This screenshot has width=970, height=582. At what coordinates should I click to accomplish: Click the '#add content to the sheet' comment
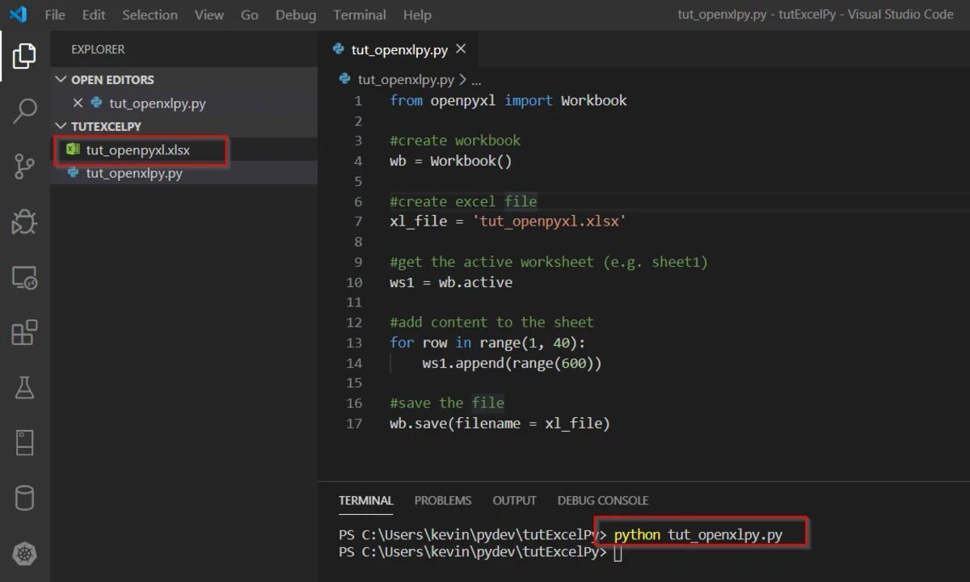[491, 322]
